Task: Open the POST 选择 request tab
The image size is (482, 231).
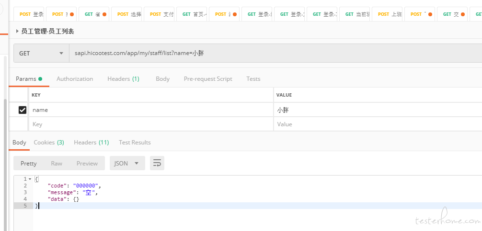Action: click(x=127, y=14)
